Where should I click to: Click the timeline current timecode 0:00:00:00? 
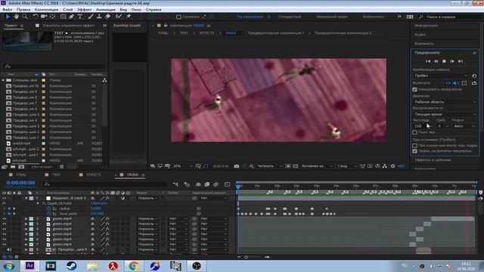(x=20, y=183)
